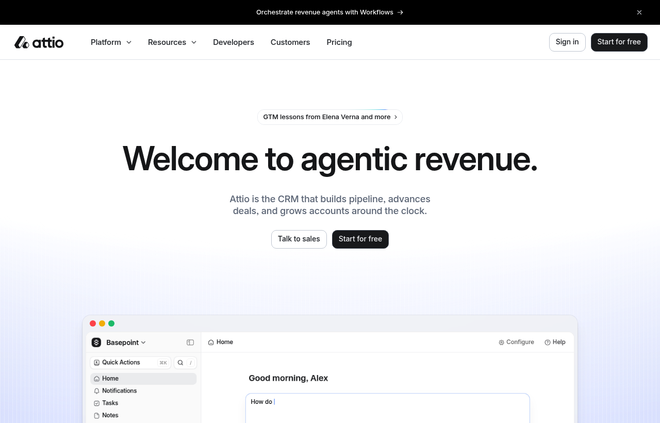The image size is (660, 423).
Task: Open the Basepoint workspace dropdown
Action: tap(126, 343)
